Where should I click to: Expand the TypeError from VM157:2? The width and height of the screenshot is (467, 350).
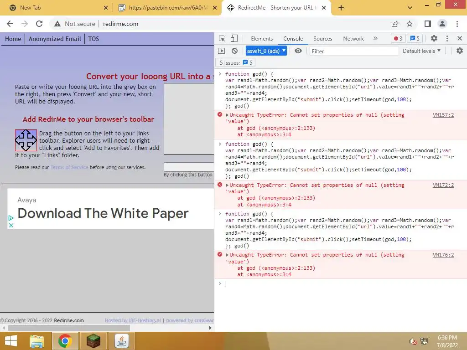(x=227, y=115)
